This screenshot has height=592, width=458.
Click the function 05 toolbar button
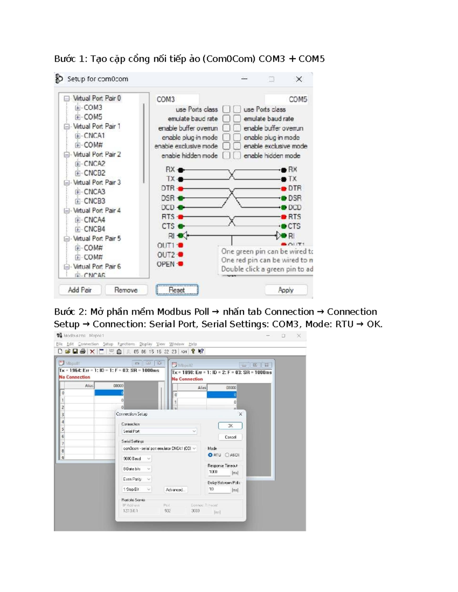point(136,352)
